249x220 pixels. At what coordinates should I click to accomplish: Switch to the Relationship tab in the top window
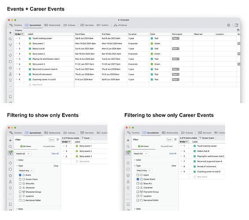(x=52, y=25)
